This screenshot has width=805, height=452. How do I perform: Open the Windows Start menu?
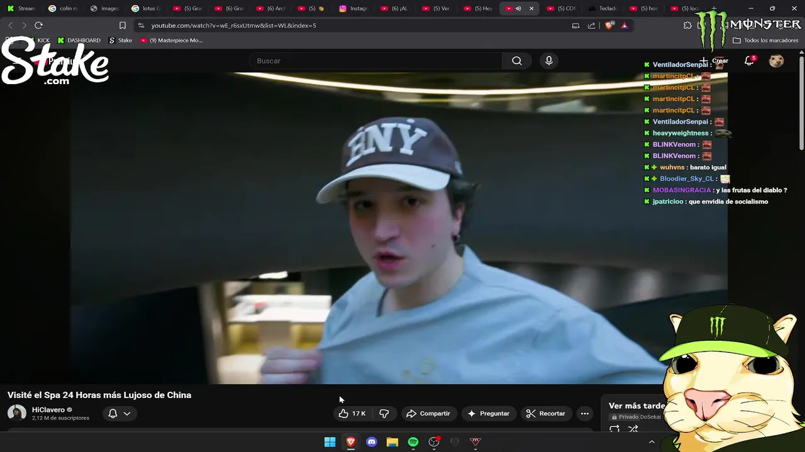click(x=330, y=442)
